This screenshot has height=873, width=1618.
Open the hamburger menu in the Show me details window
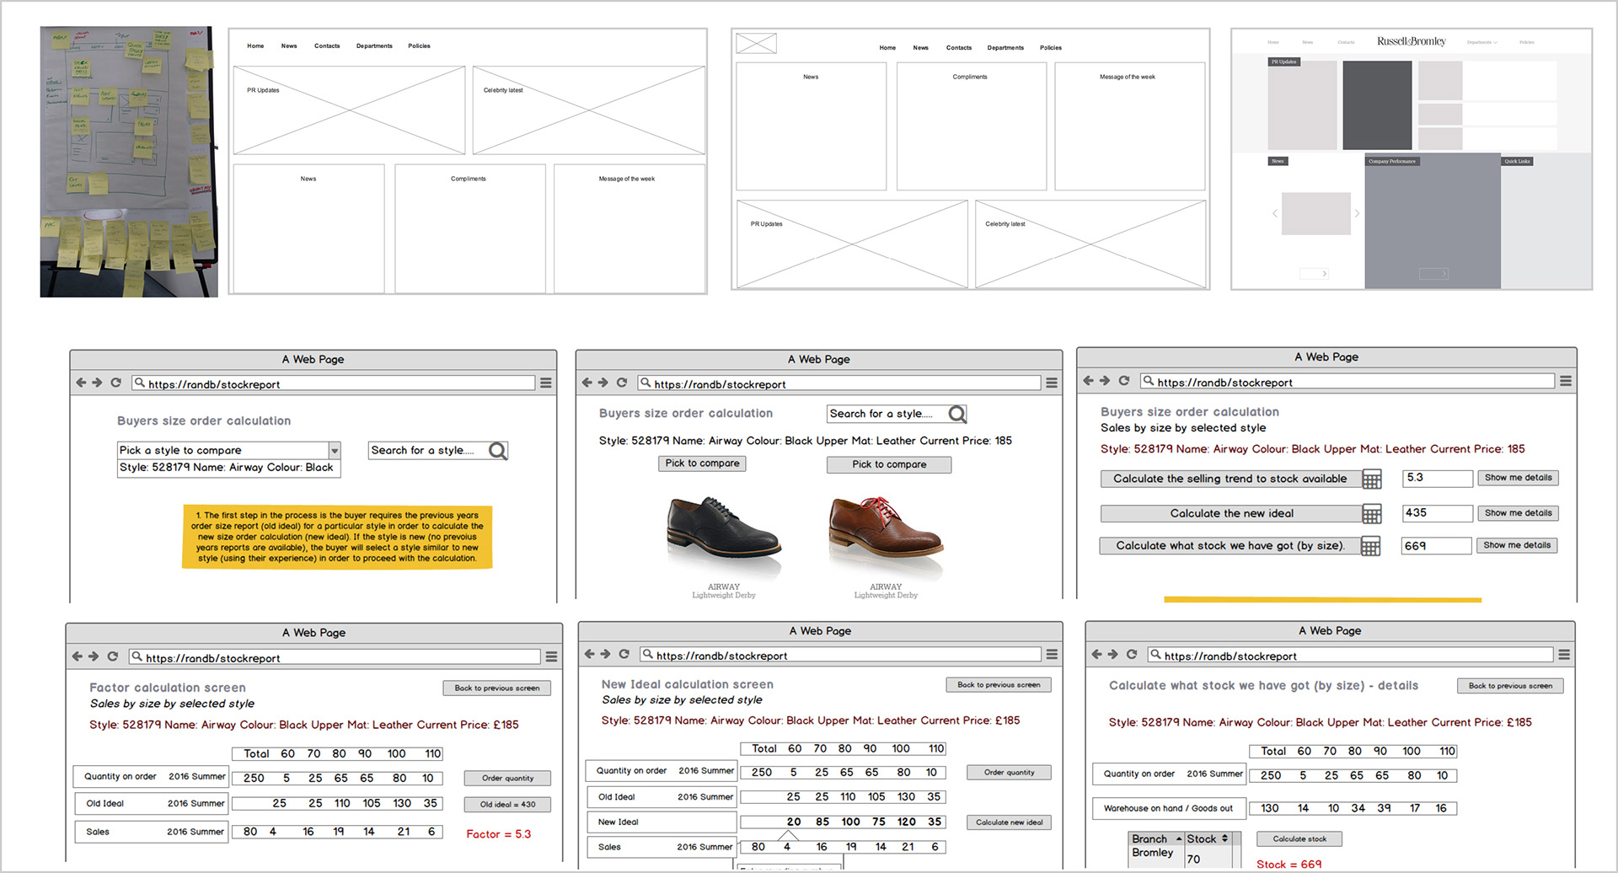coord(1566,381)
